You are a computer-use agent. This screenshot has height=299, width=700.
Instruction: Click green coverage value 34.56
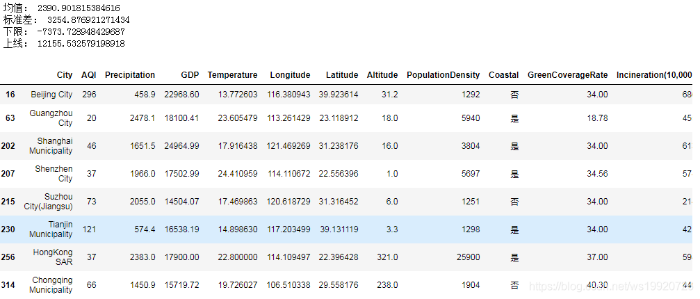coord(597,174)
